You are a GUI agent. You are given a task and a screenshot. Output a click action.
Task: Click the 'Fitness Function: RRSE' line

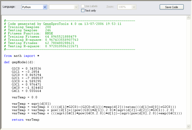[29, 33]
